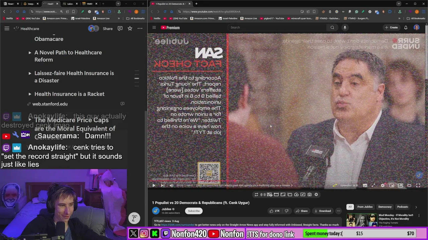Bookmark the YouTube page icon in address bar
This screenshot has height=240, width=428.
[x=314, y=11]
